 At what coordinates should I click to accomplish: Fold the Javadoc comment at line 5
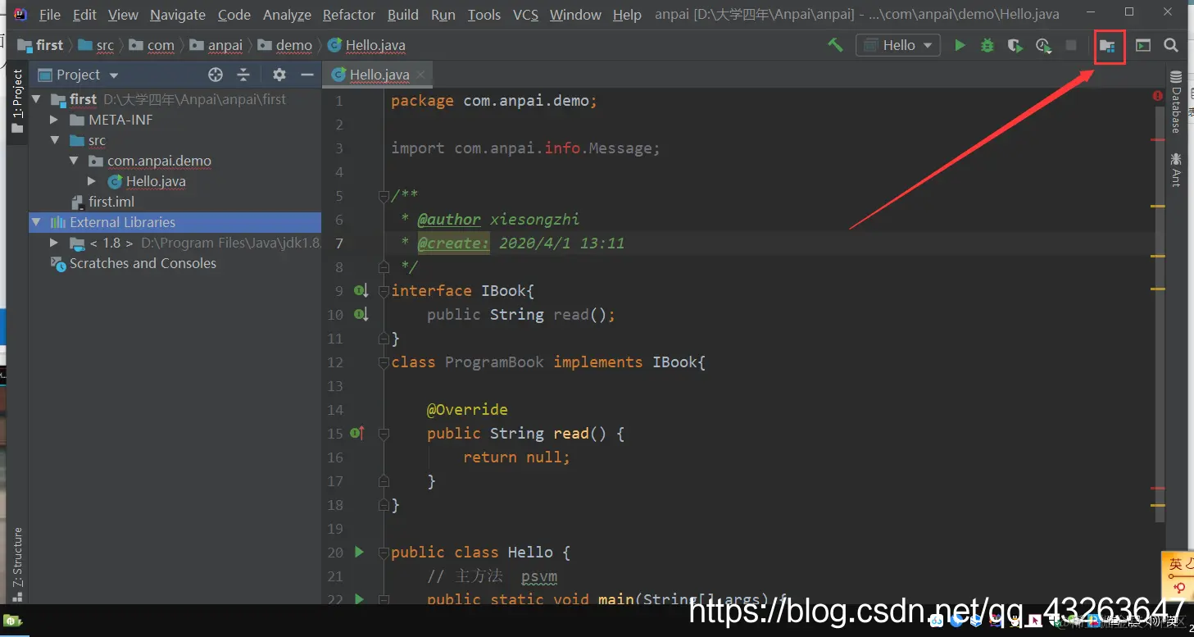pos(383,196)
